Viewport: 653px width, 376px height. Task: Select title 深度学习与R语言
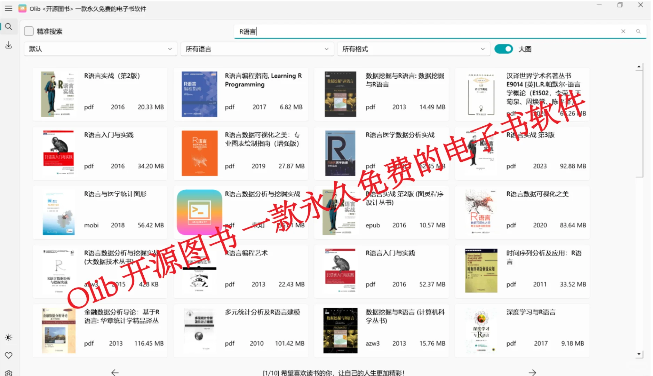pyautogui.click(x=531, y=312)
